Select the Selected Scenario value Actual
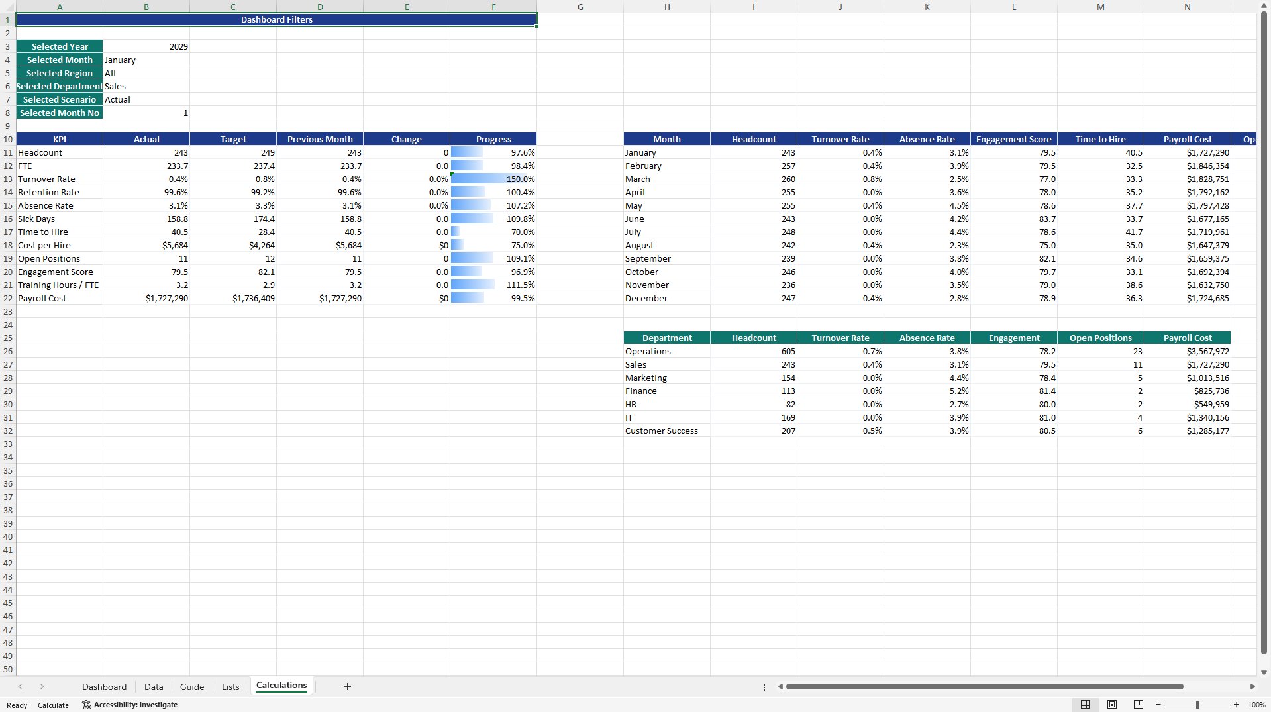 coord(146,99)
